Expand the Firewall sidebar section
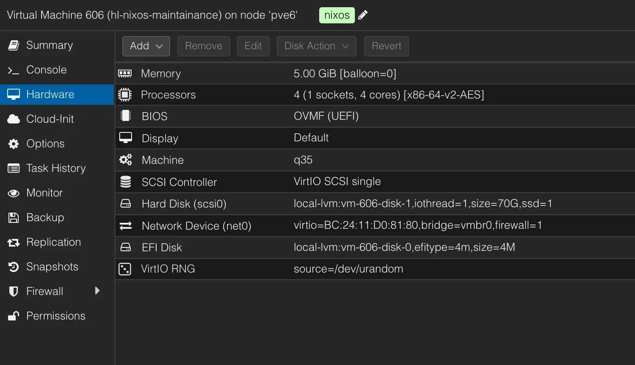The width and height of the screenshot is (635, 365). point(98,291)
